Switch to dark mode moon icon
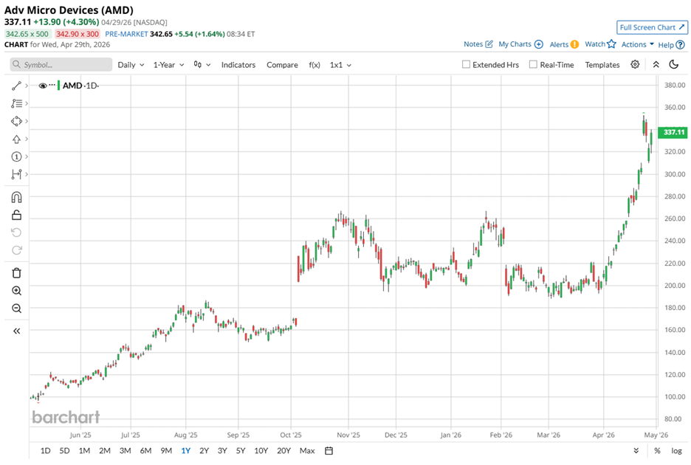The width and height of the screenshot is (691, 465). (673, 65)
